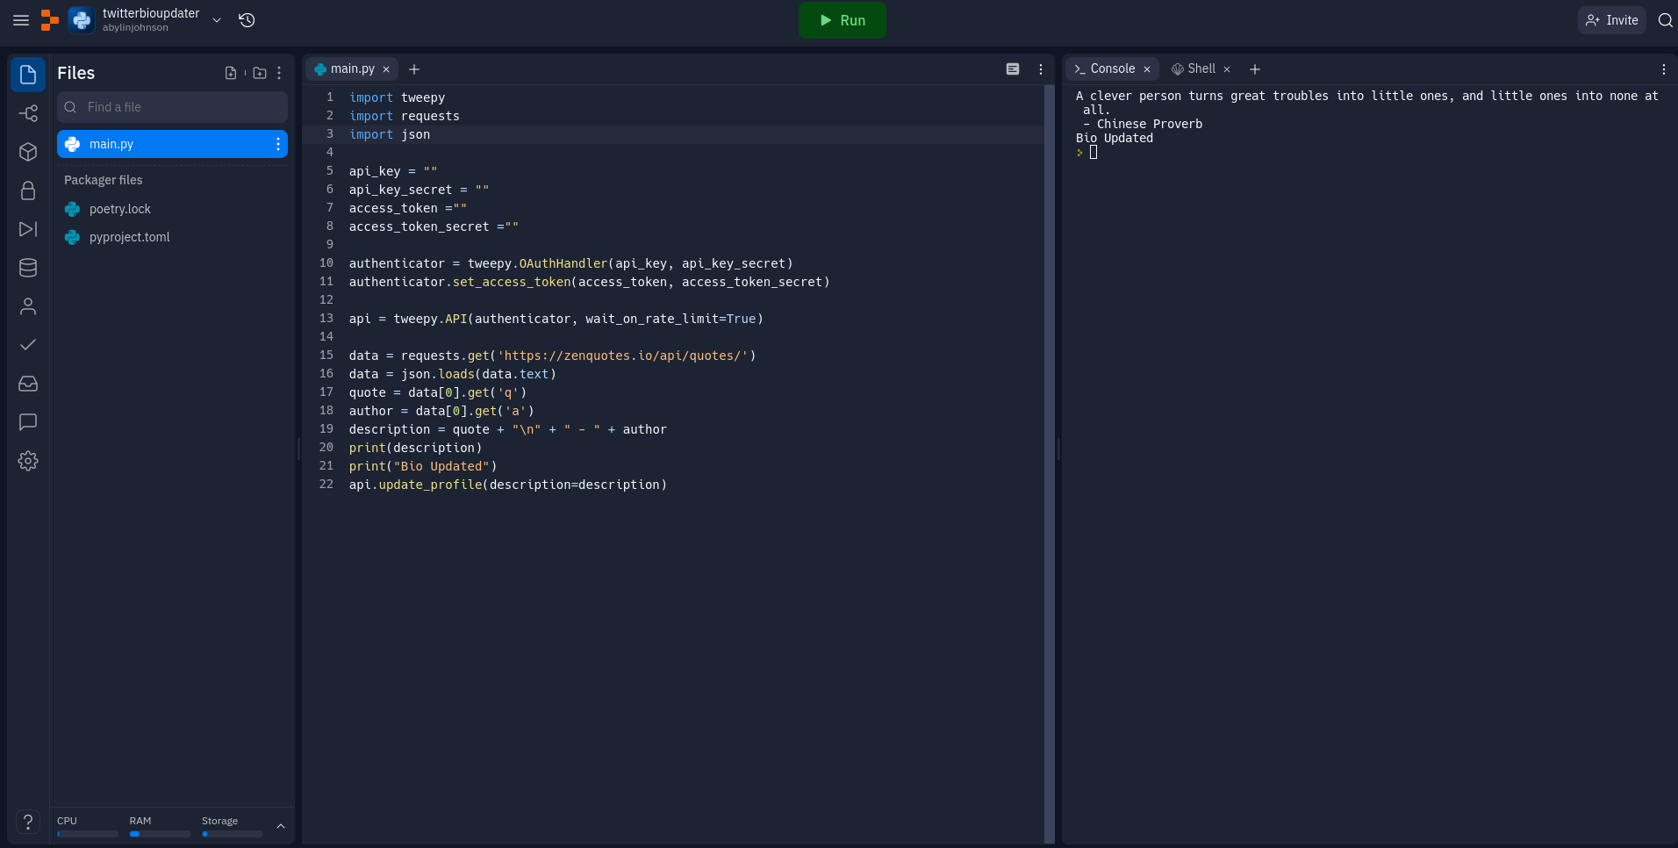The height and width of the screenshot is (848, 1678).
Task: Open the console pane three-dot menu
Action: (x=1664, y=69)
